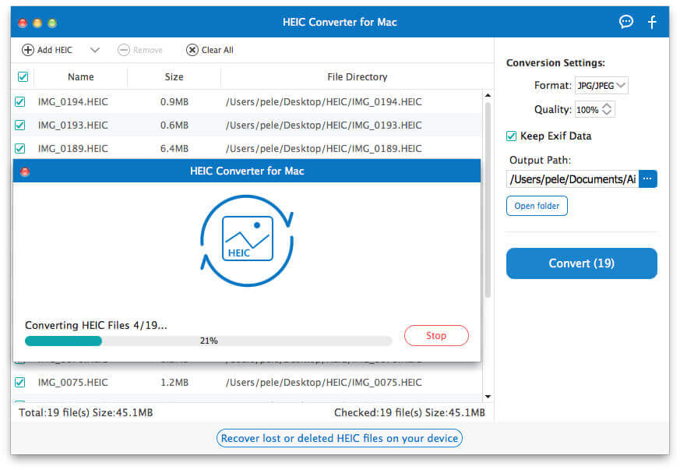Click the Clear All button
This screenshot has height=470, width=680.
(x=210, y=50)
